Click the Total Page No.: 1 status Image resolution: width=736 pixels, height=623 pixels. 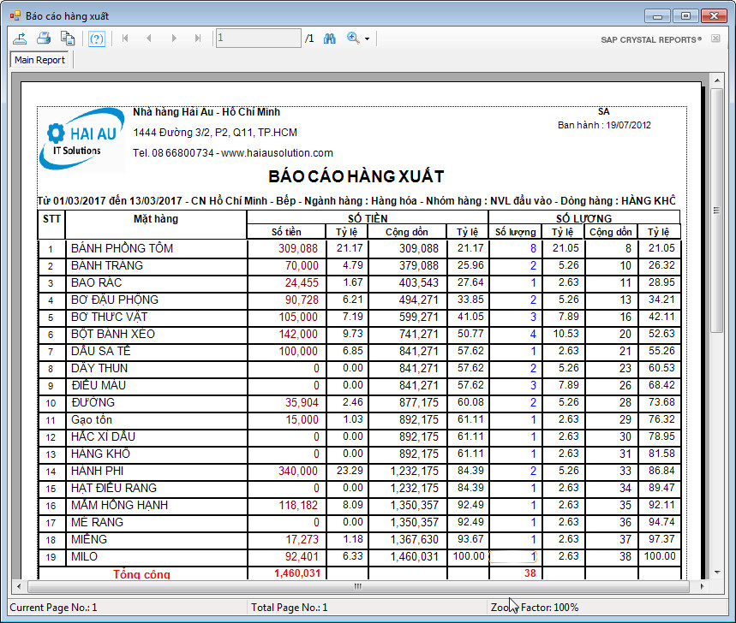click(x=289, y=608)
